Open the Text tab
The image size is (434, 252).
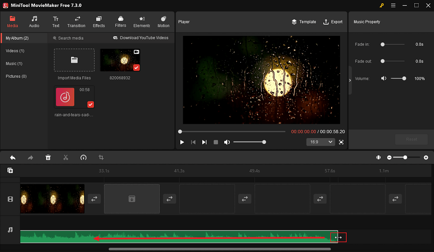56,21
